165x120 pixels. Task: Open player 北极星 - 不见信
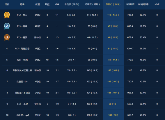[x=22, y=93]
